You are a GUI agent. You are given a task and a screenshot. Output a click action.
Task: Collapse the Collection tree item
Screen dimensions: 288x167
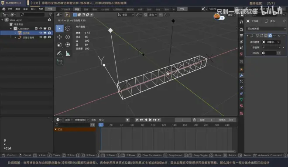[11, 29]
